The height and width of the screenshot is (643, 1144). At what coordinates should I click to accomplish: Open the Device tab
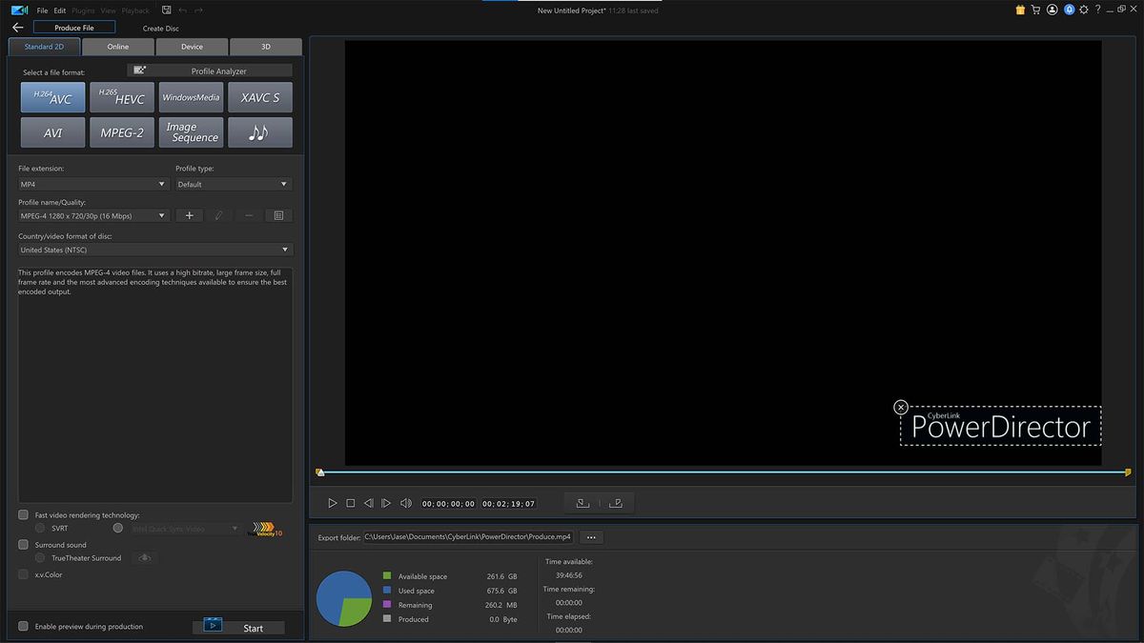pos(191,46)
